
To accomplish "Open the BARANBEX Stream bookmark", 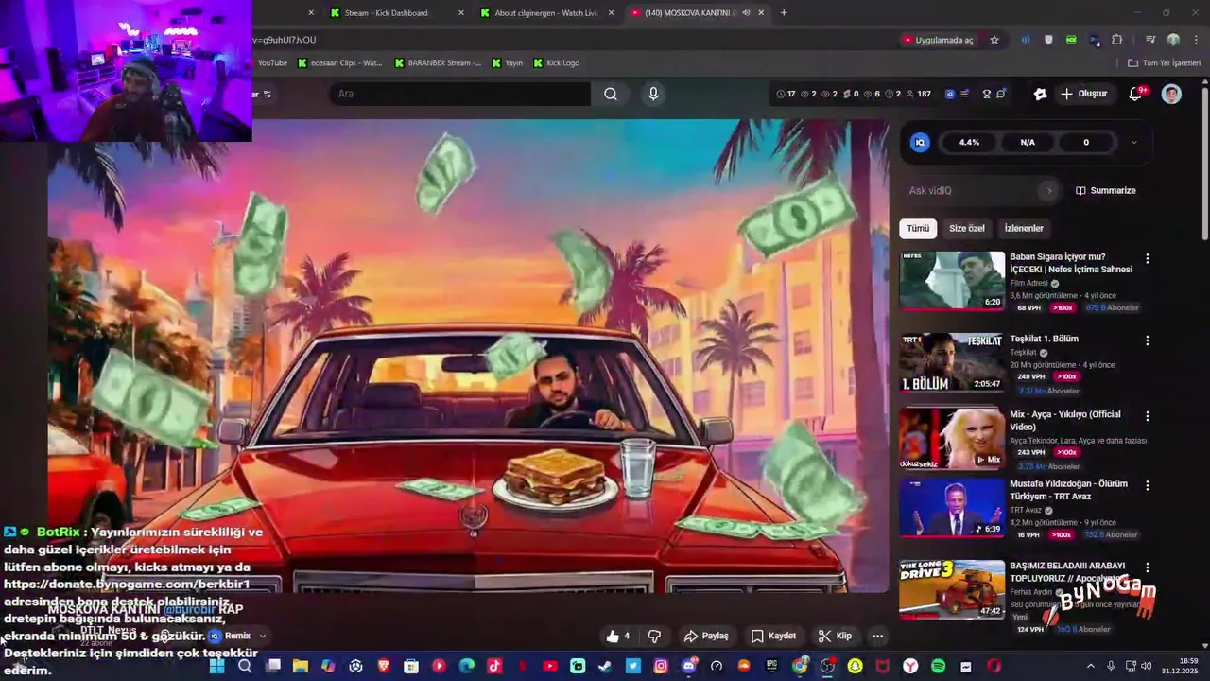I will 438,62.
